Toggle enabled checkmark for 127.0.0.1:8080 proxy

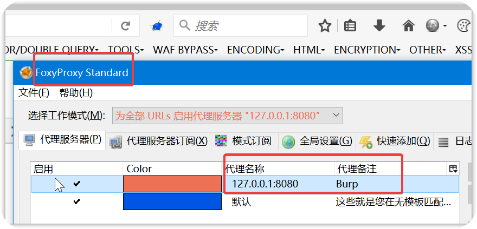click(76, 184)
